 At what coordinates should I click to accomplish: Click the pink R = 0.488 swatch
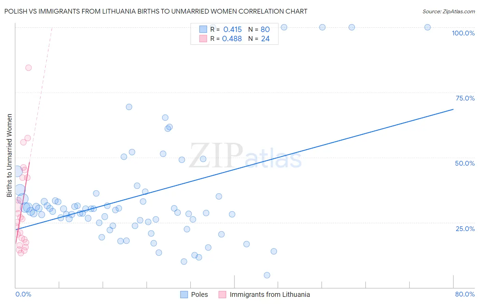203,39
